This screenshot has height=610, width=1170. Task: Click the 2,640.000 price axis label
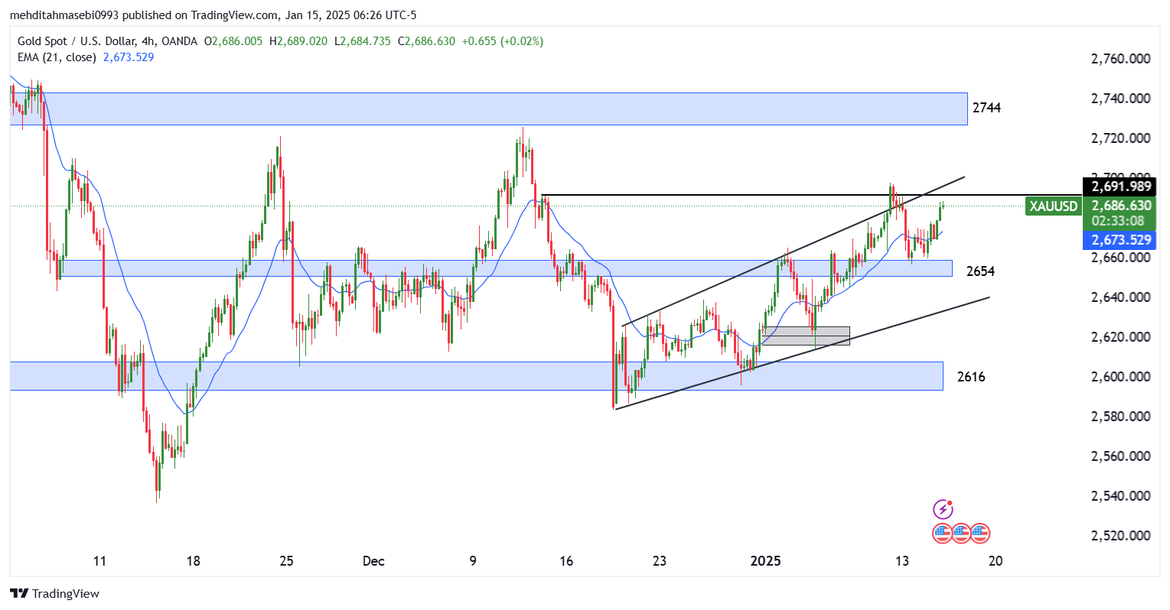click(1121, 297)
